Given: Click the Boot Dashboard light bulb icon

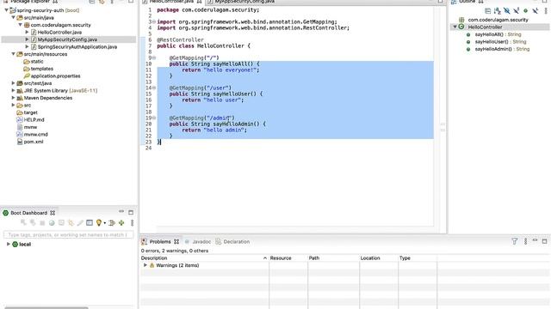Looking at the screenshot, I should click(x=99, y=223).
